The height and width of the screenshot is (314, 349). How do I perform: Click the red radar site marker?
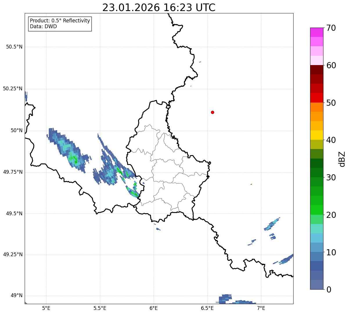point(213,112)
